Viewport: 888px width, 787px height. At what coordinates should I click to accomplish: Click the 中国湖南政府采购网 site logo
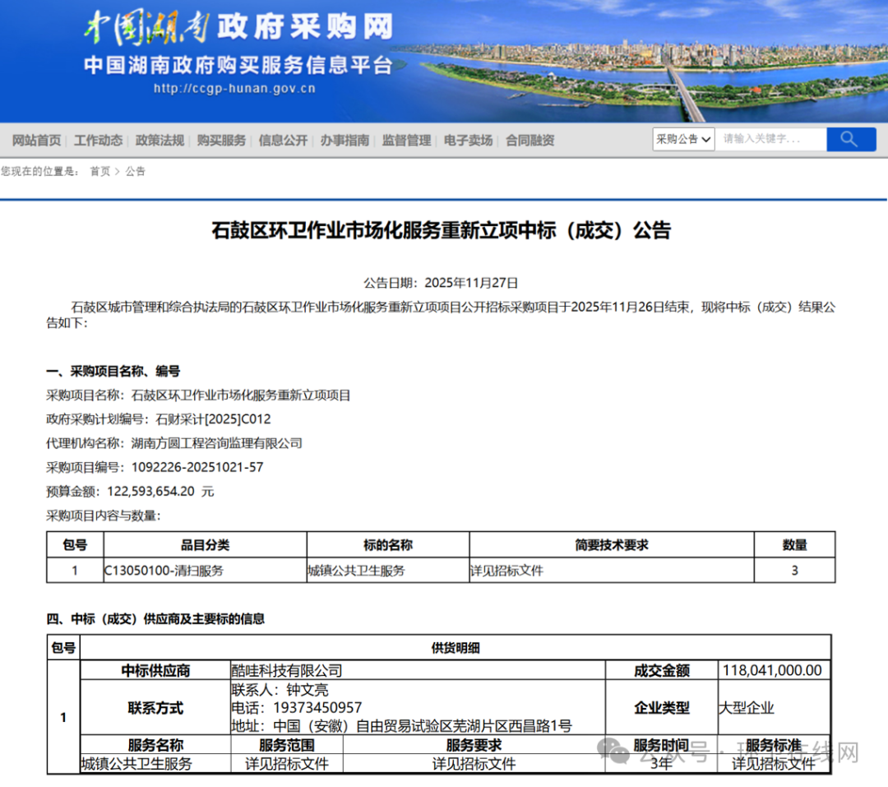tap(238, 27)
